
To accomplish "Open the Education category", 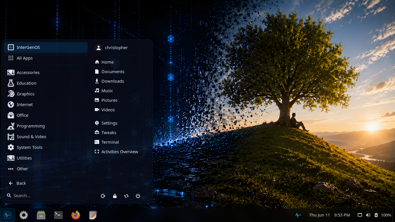I will pyautogui.click(x=46, y=83).
